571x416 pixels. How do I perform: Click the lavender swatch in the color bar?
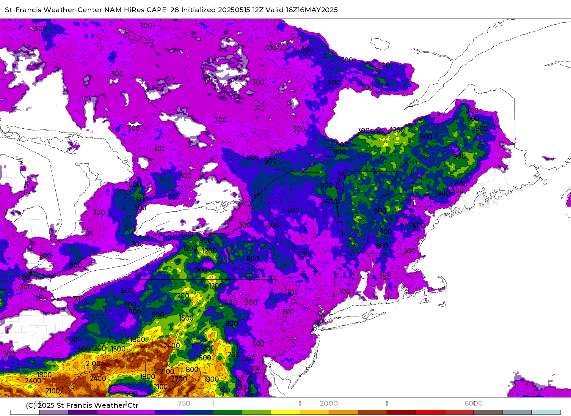pos(54,412)
